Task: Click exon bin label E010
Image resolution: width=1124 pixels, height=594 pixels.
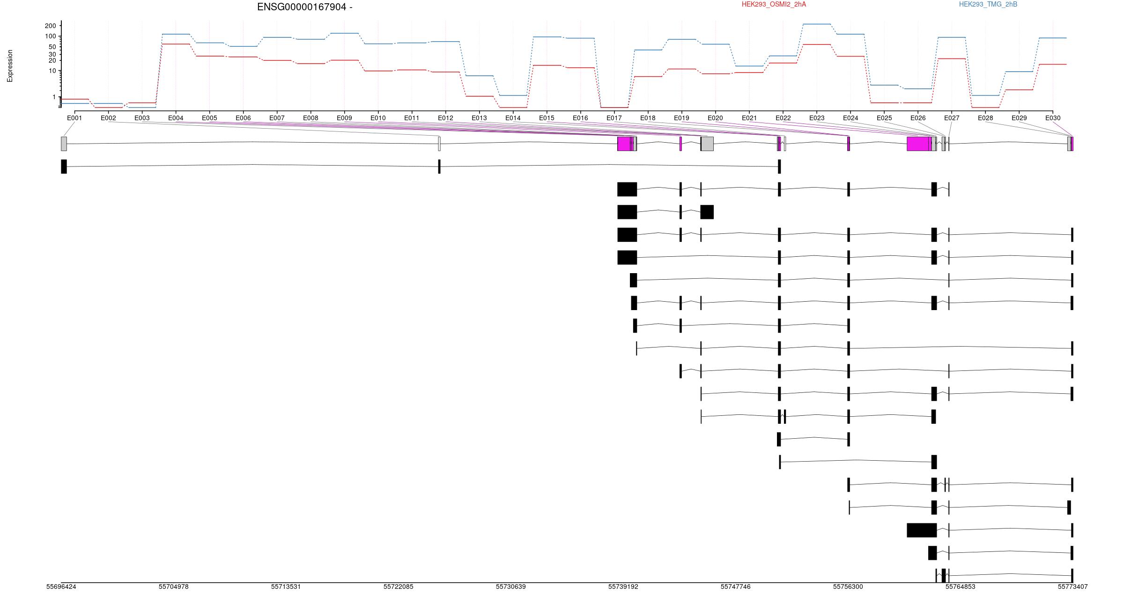Action: (x=378, y=118)
